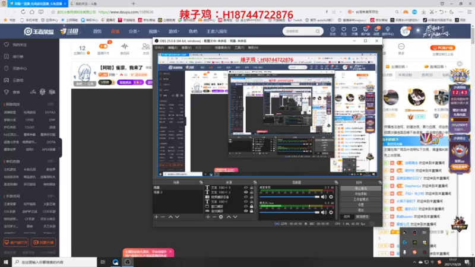Click 设置 button in OBS controls
The image size is (475, 267).
360,205
